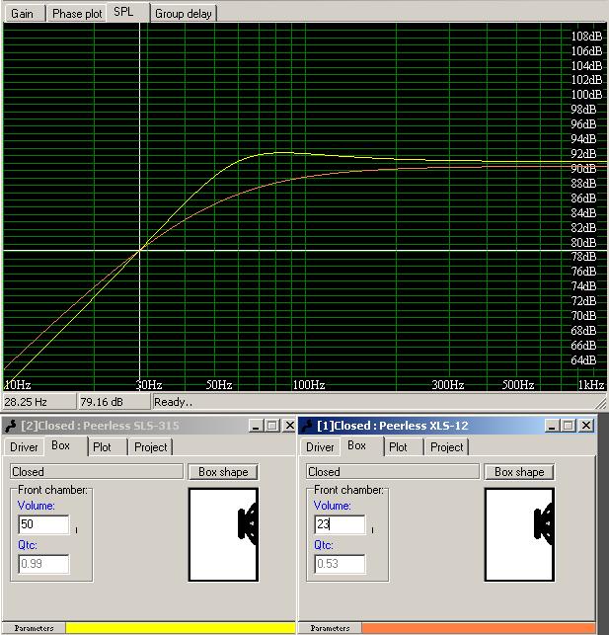Click the resize grip of the plot window

pos(602,403)
